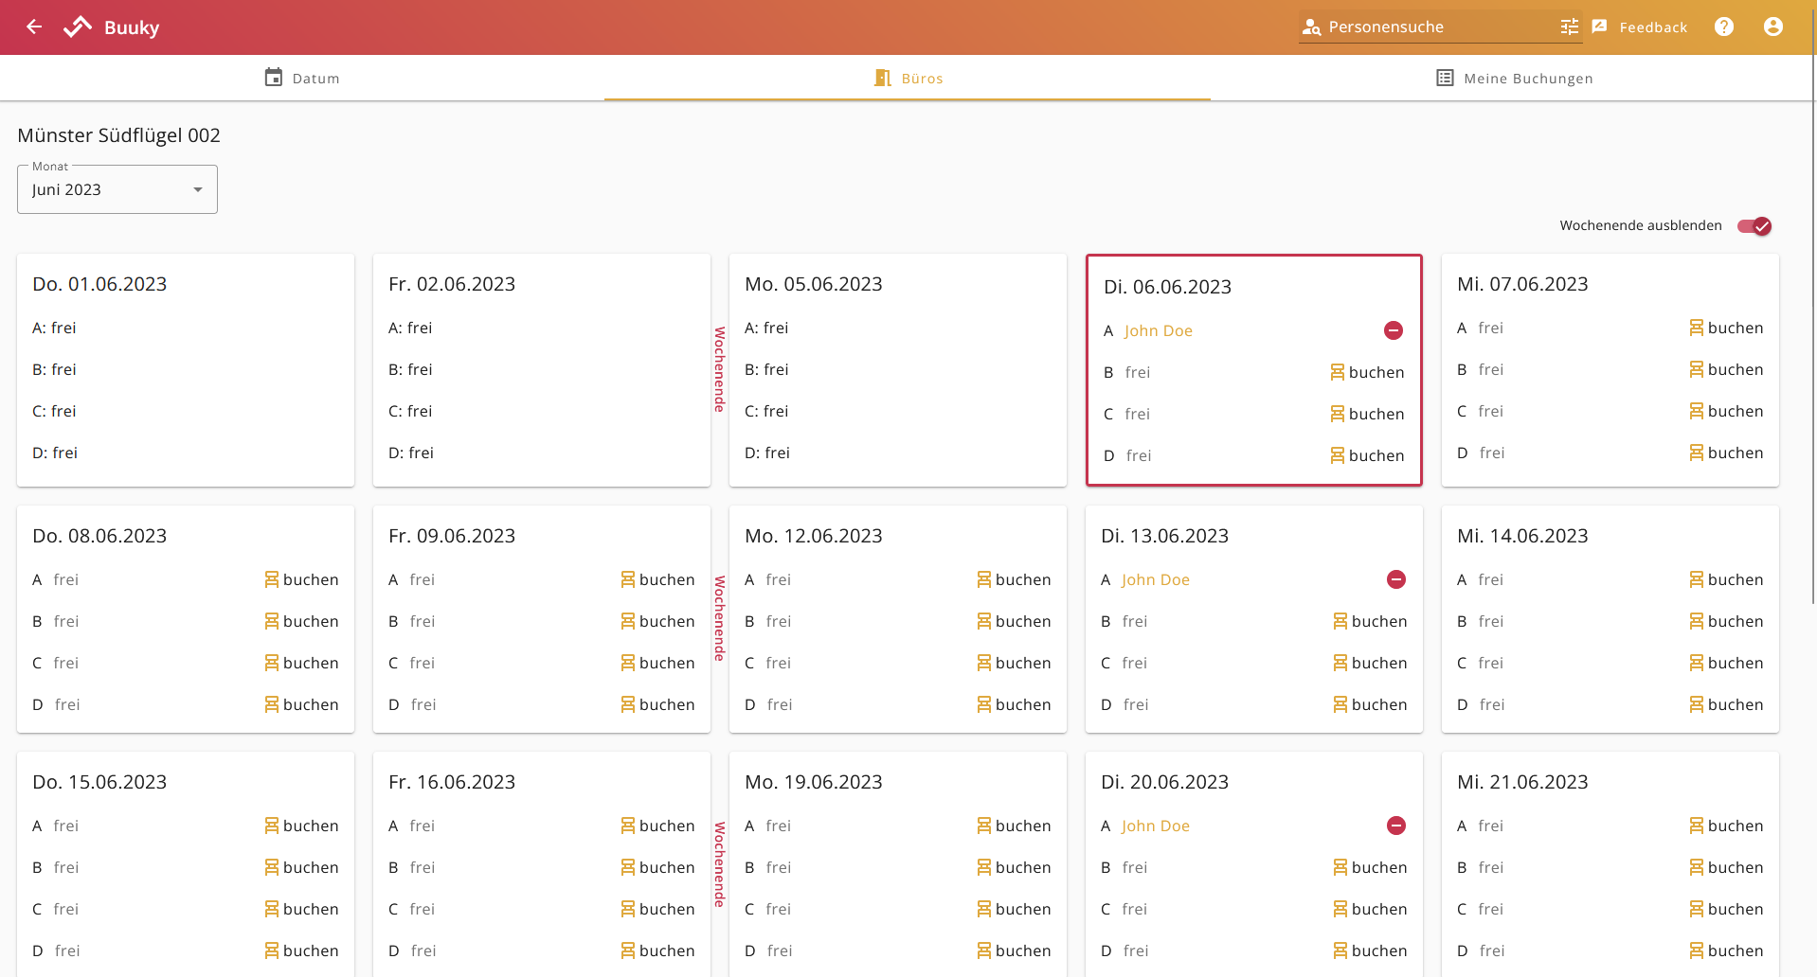Click desk icon for B on 13.06.2023
This screenshot has height=977, width=1817.
point(1340,621)
